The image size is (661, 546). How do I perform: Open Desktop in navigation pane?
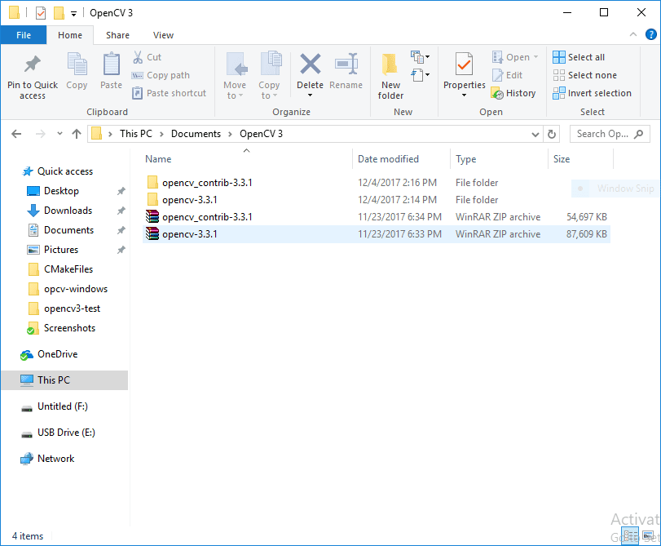[61, 191]
